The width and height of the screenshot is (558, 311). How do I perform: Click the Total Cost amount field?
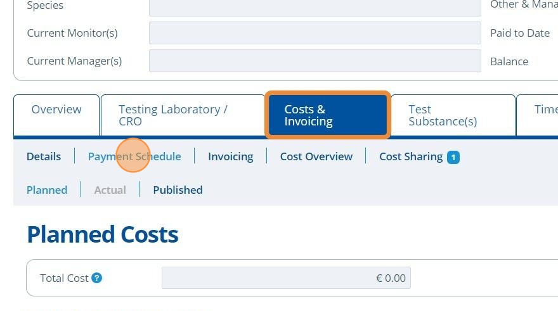pos(286,278)
